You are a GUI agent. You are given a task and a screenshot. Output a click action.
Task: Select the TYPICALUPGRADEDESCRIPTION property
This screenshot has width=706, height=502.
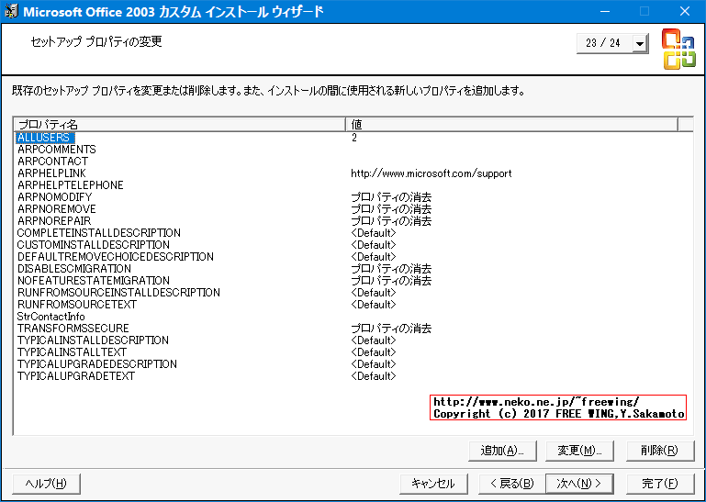point(96,363)
